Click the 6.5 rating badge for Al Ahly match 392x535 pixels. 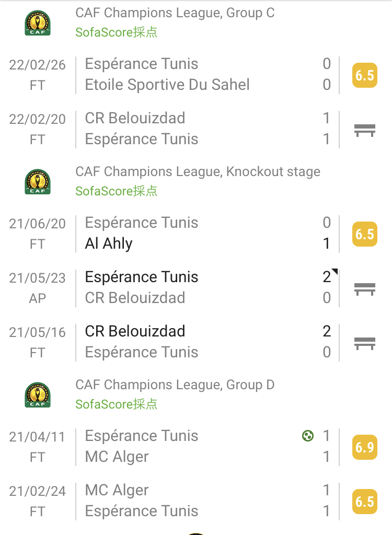[365, 234]
